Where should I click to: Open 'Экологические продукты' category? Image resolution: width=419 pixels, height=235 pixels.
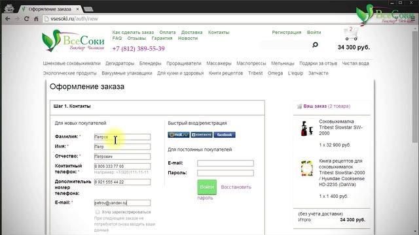click(x=70, y=73)
